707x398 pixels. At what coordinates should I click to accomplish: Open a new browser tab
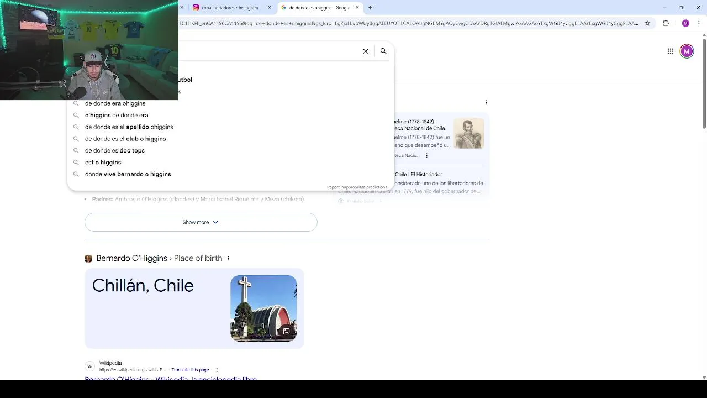pos(371,8)
